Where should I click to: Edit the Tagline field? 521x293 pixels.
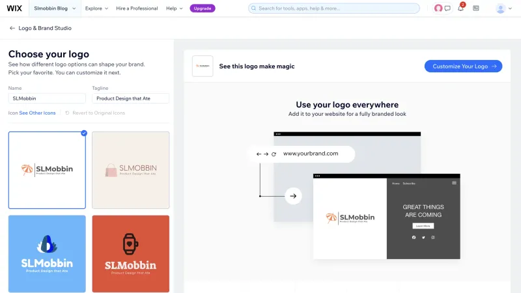pyautogui.click(x=131, y=98)
